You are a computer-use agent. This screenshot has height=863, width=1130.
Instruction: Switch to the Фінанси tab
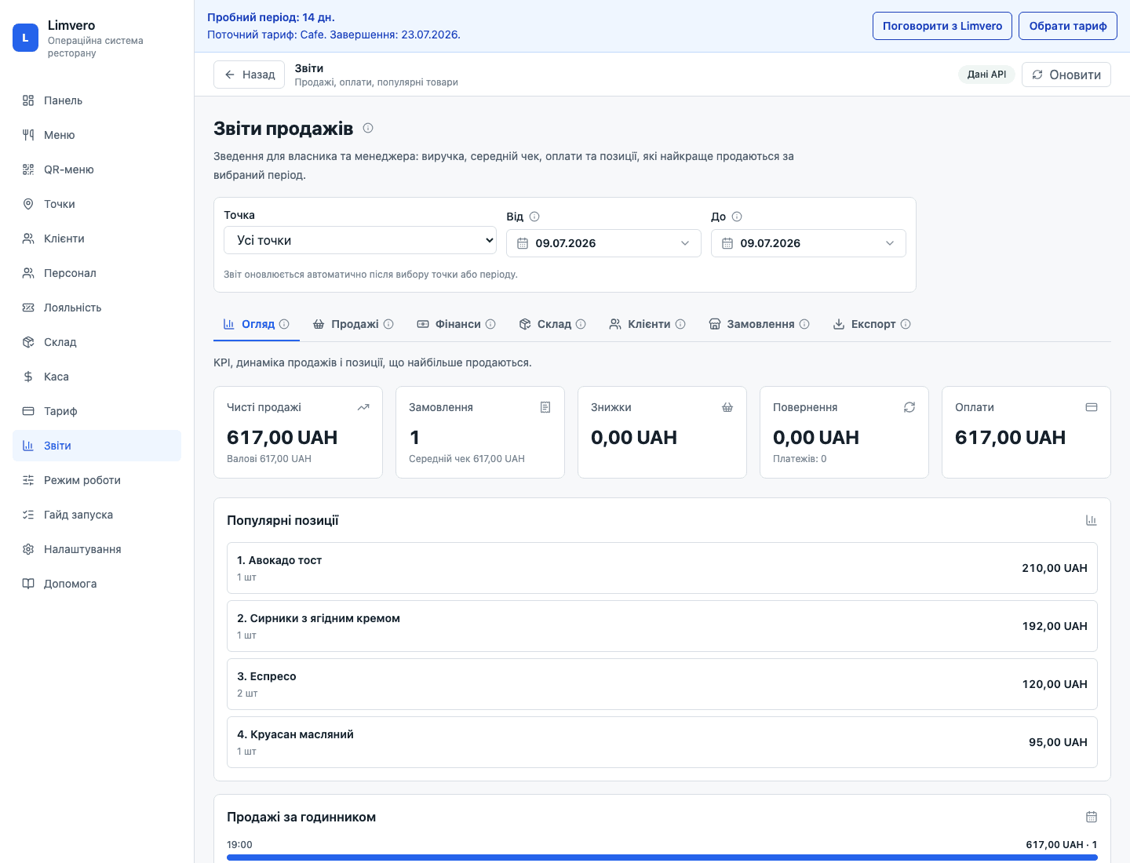(456, 324)
